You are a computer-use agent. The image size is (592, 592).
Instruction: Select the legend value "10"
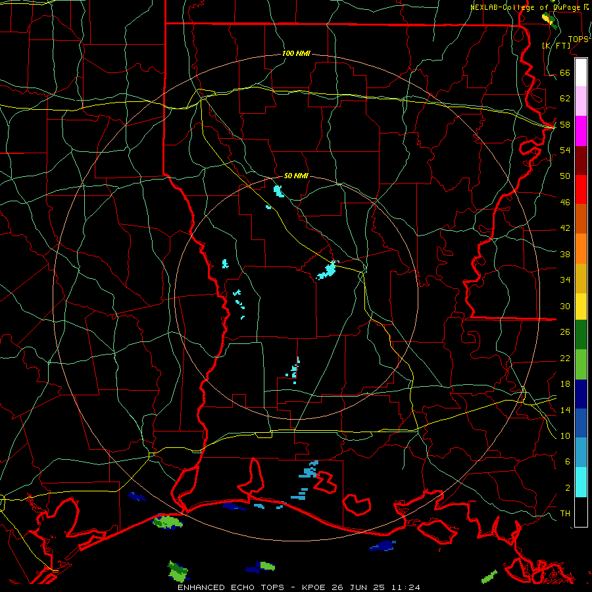565,435
